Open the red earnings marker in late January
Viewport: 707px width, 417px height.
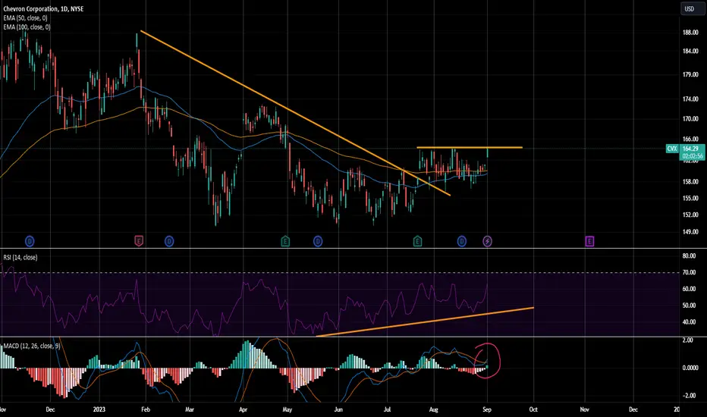(x=139, y=241)
